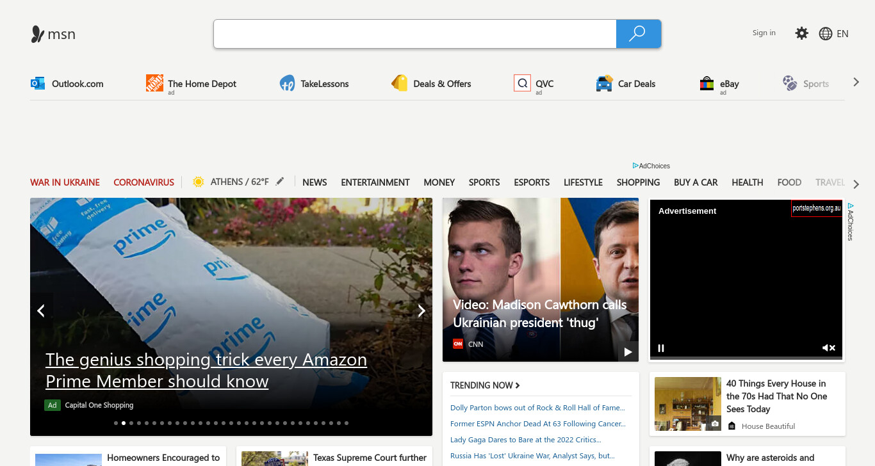The width and height of the screenshot is (875, 466).
Task: Open the SHOPPING section
Action: click(x=638, y=182)
